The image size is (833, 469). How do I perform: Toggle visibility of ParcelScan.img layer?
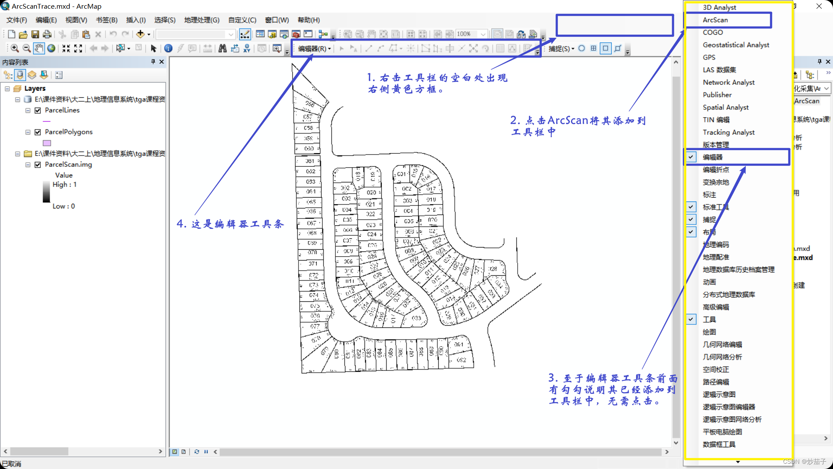point(38,165)
